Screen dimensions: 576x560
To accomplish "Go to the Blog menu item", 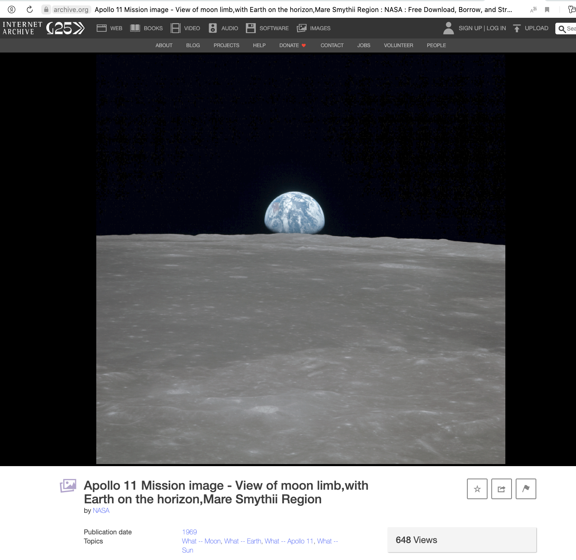I will click(193, 45).
